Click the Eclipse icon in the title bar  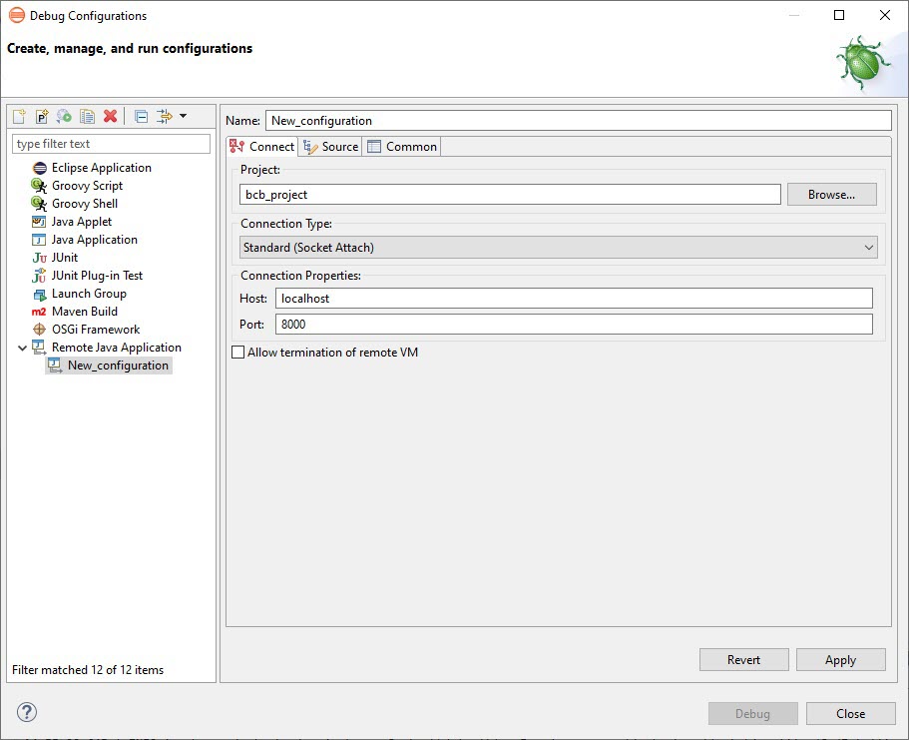17,15
